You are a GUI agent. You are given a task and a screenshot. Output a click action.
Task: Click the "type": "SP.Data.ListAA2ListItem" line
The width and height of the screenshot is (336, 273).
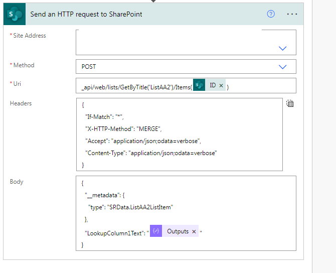(131, 207)
